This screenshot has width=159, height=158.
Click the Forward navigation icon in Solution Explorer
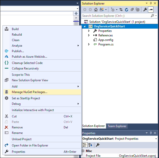[x=90, y=10]
